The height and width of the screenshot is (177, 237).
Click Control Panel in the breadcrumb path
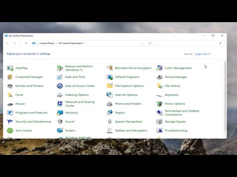(46, 43)
